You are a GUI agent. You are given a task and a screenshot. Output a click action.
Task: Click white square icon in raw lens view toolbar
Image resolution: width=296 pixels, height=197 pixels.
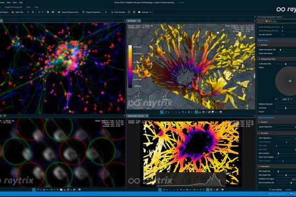coord(61,190)
